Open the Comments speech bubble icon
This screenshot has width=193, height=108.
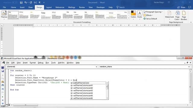pos(190,7)
